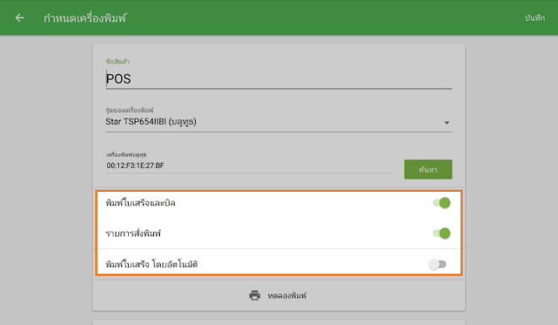
Task: Click the รุ่นของเครื่องพิมพ์ field label
Action: point(129,110)
